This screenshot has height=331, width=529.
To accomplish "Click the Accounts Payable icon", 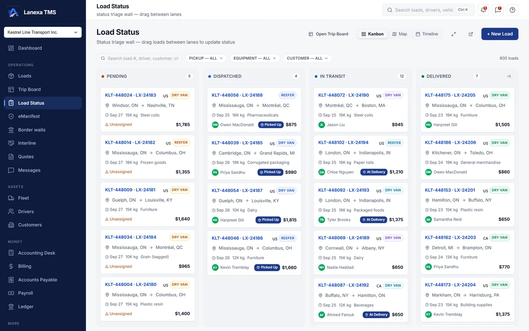I will click(x=11, y=280).
